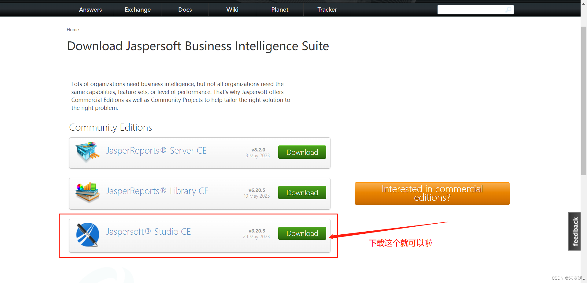Viewport: 587px width, 283px height.
Task: Download Jaspersoft Studio CE
Action: [x=302, y=233]
